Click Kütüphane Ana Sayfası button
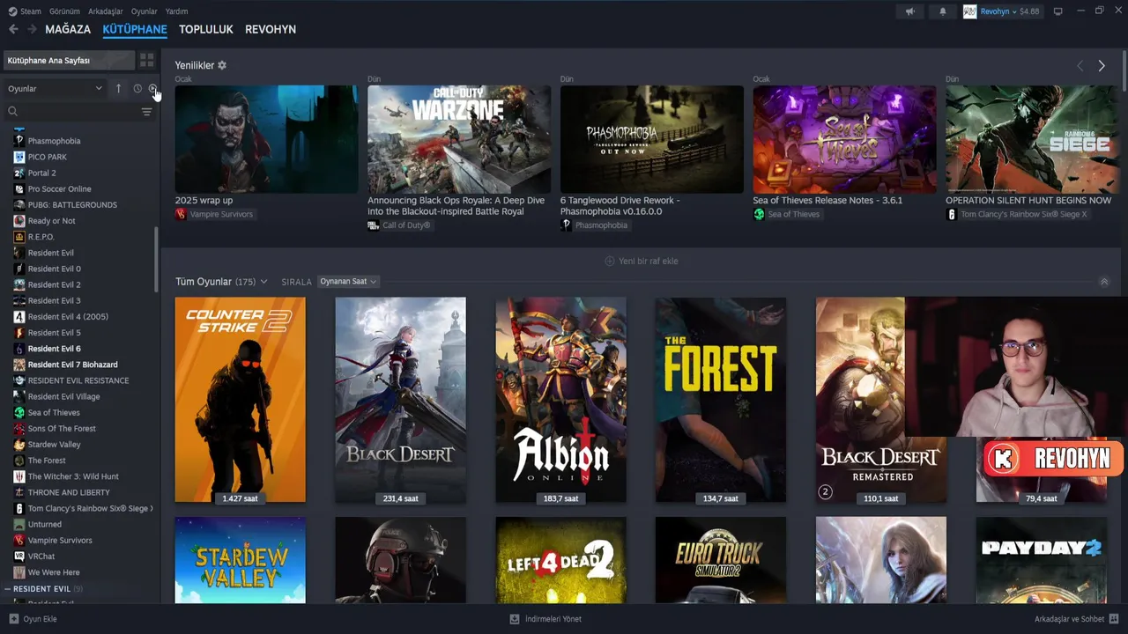 [69, 60]
